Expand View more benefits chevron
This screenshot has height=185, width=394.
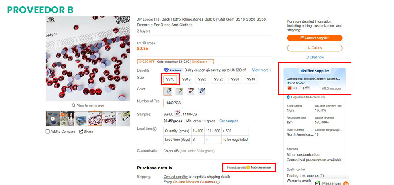(270, 70)
